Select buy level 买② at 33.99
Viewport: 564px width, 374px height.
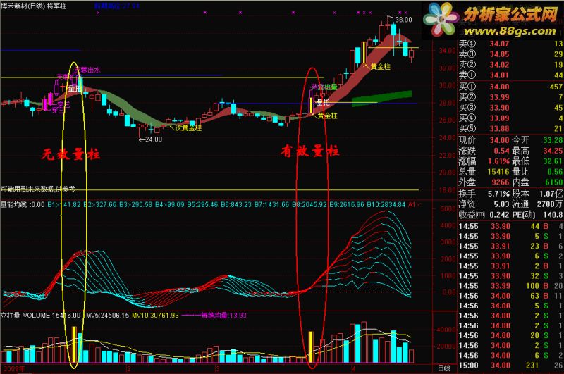[510, 97]
